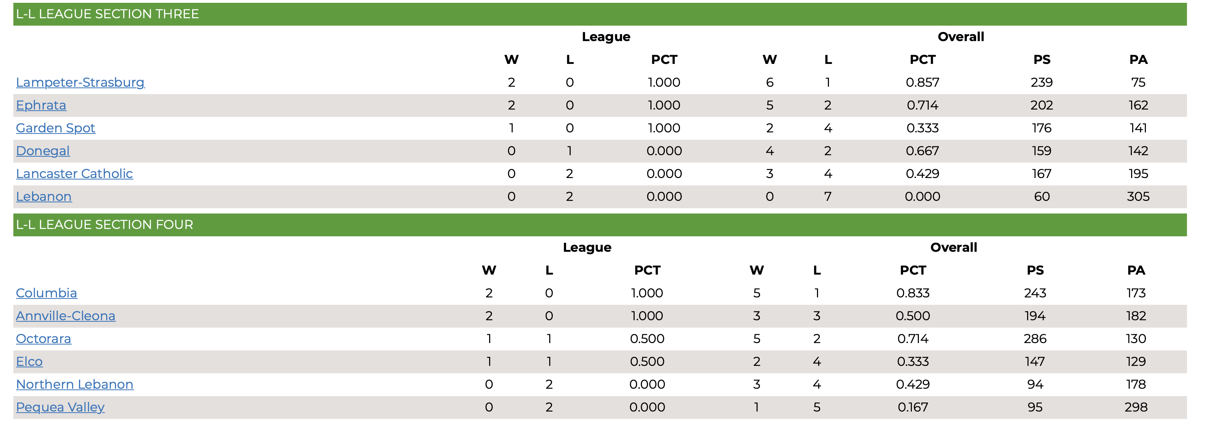Open the Lebanon team page
The height and width of the screenshot is (434, 1220).
tap(44, 196)
